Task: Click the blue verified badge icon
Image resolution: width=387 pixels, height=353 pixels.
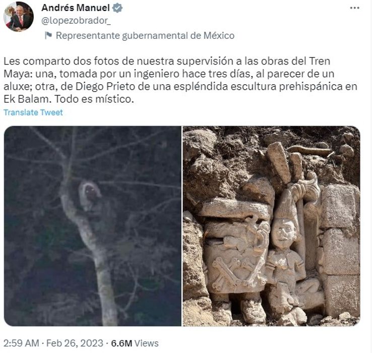Action: pos(117,8)
